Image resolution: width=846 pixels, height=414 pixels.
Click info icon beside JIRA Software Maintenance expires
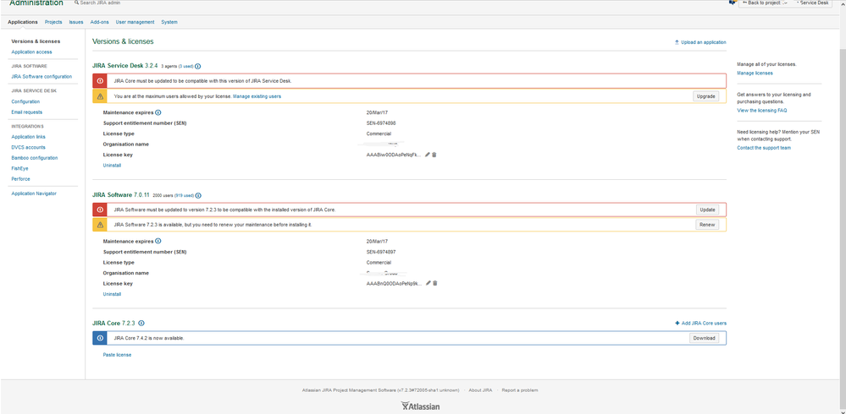coord(158,241)
